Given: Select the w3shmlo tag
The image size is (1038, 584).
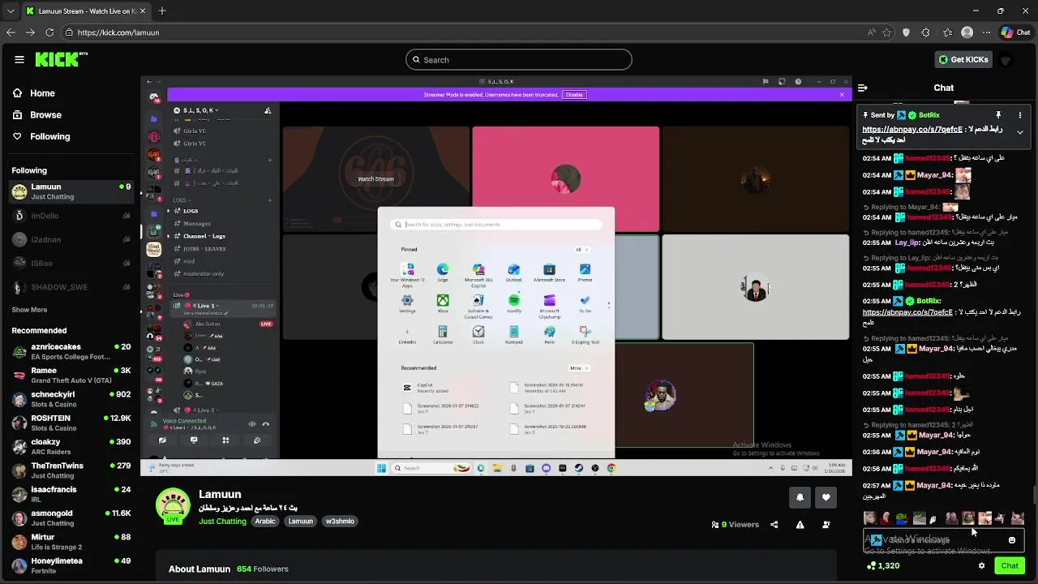Looking at the screenshot, I should coord(340,522).
